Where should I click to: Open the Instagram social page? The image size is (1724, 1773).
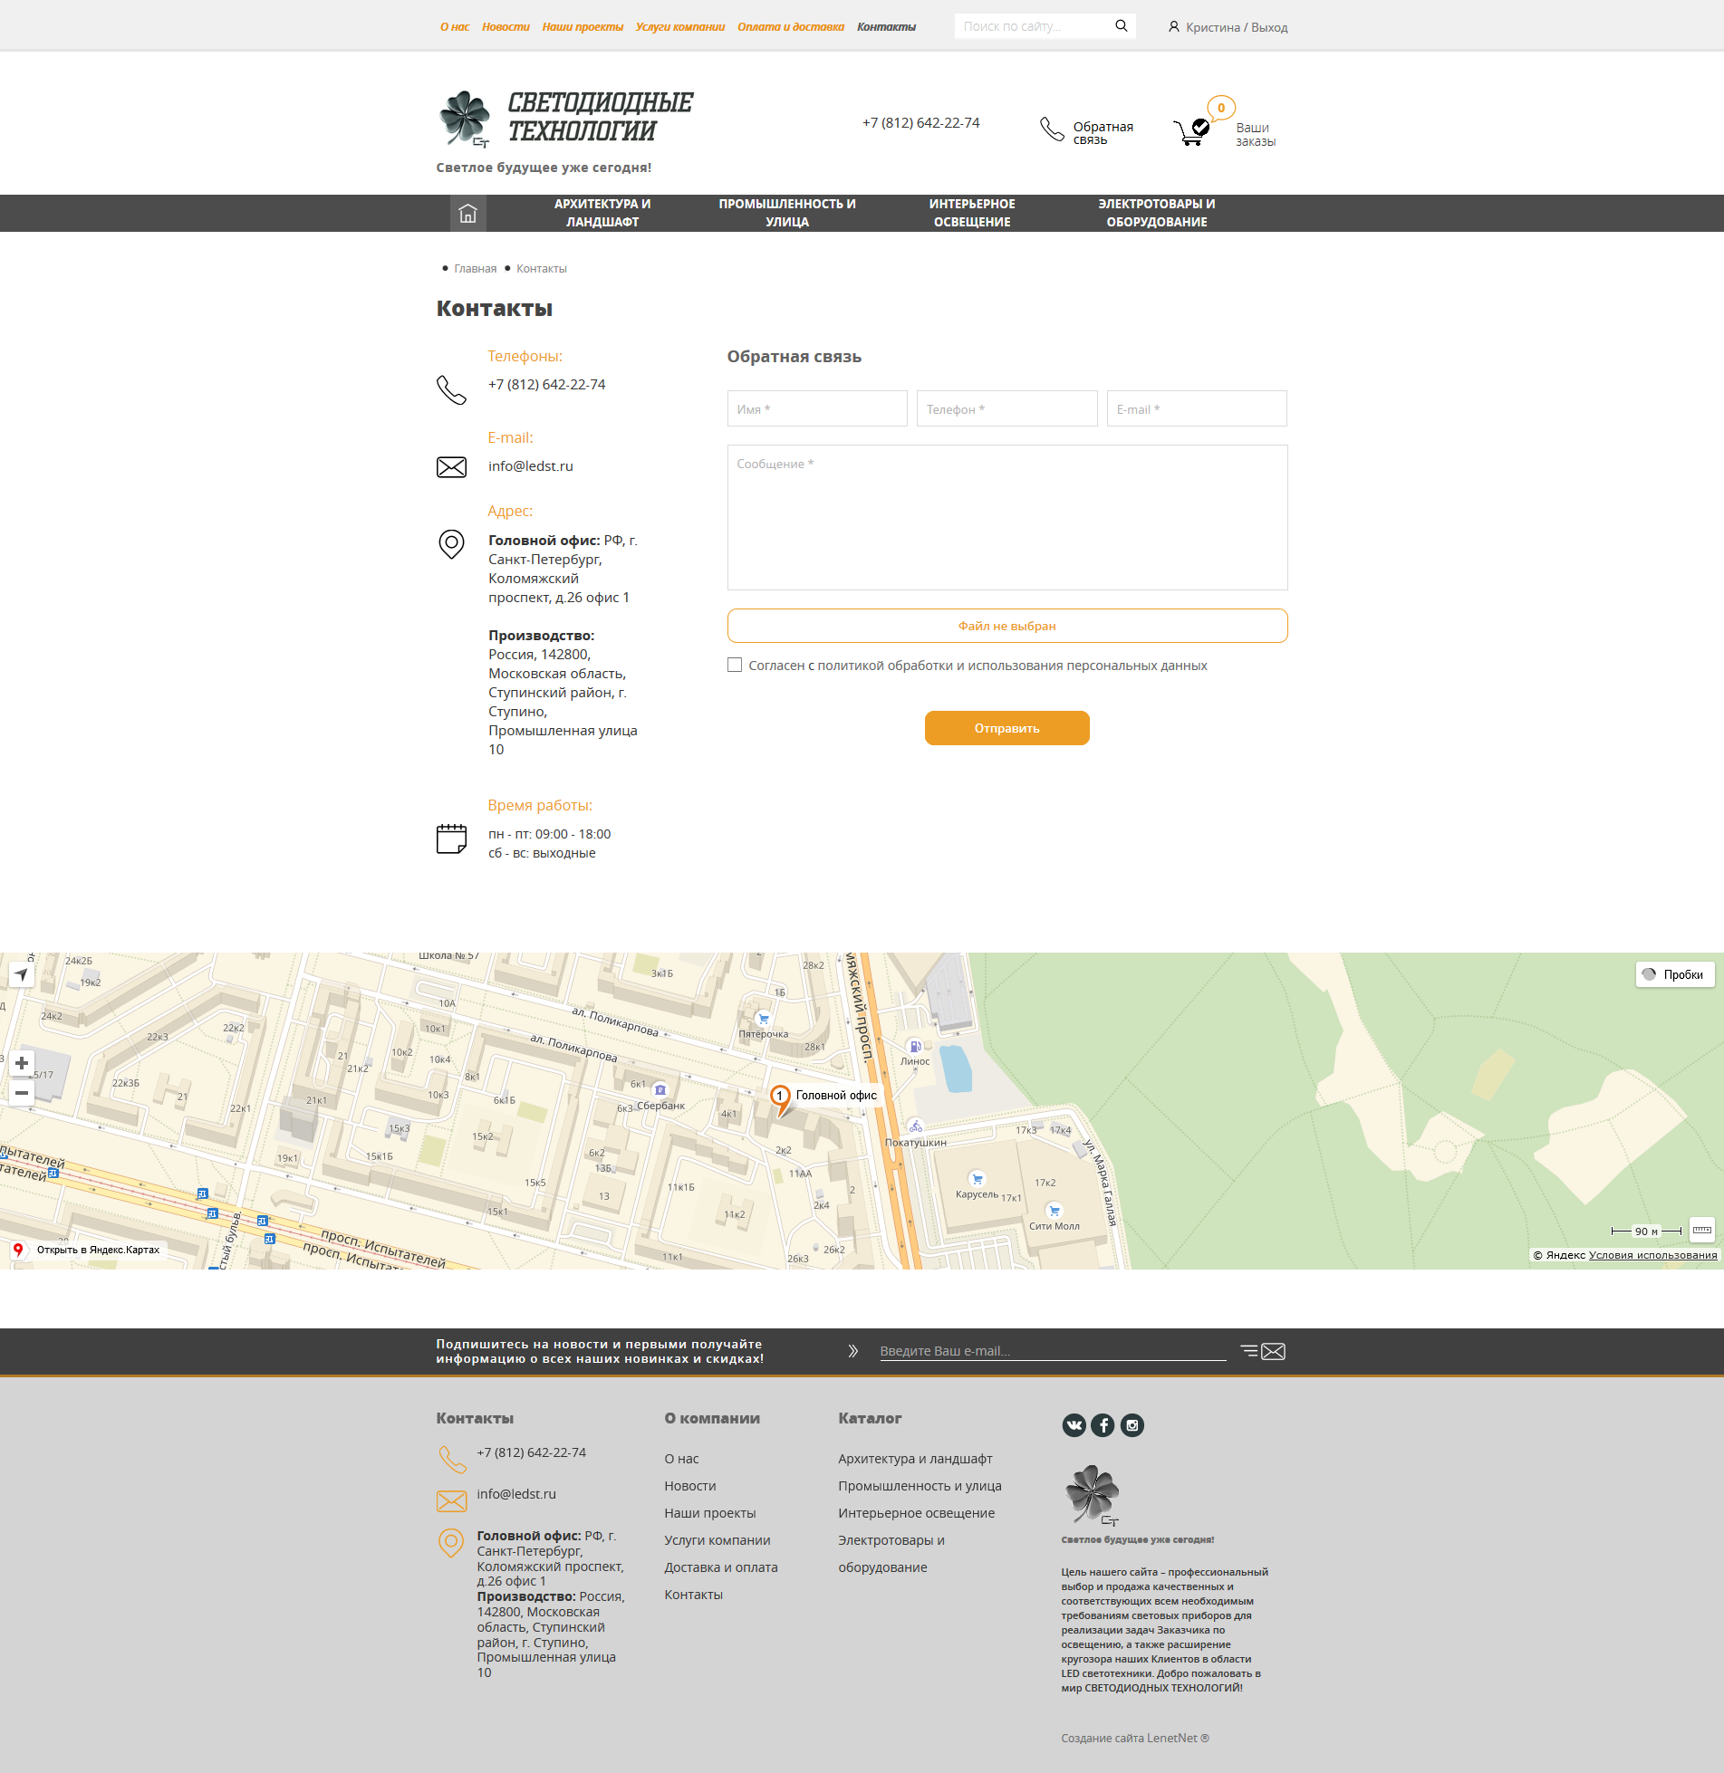coord(1132,1425)
